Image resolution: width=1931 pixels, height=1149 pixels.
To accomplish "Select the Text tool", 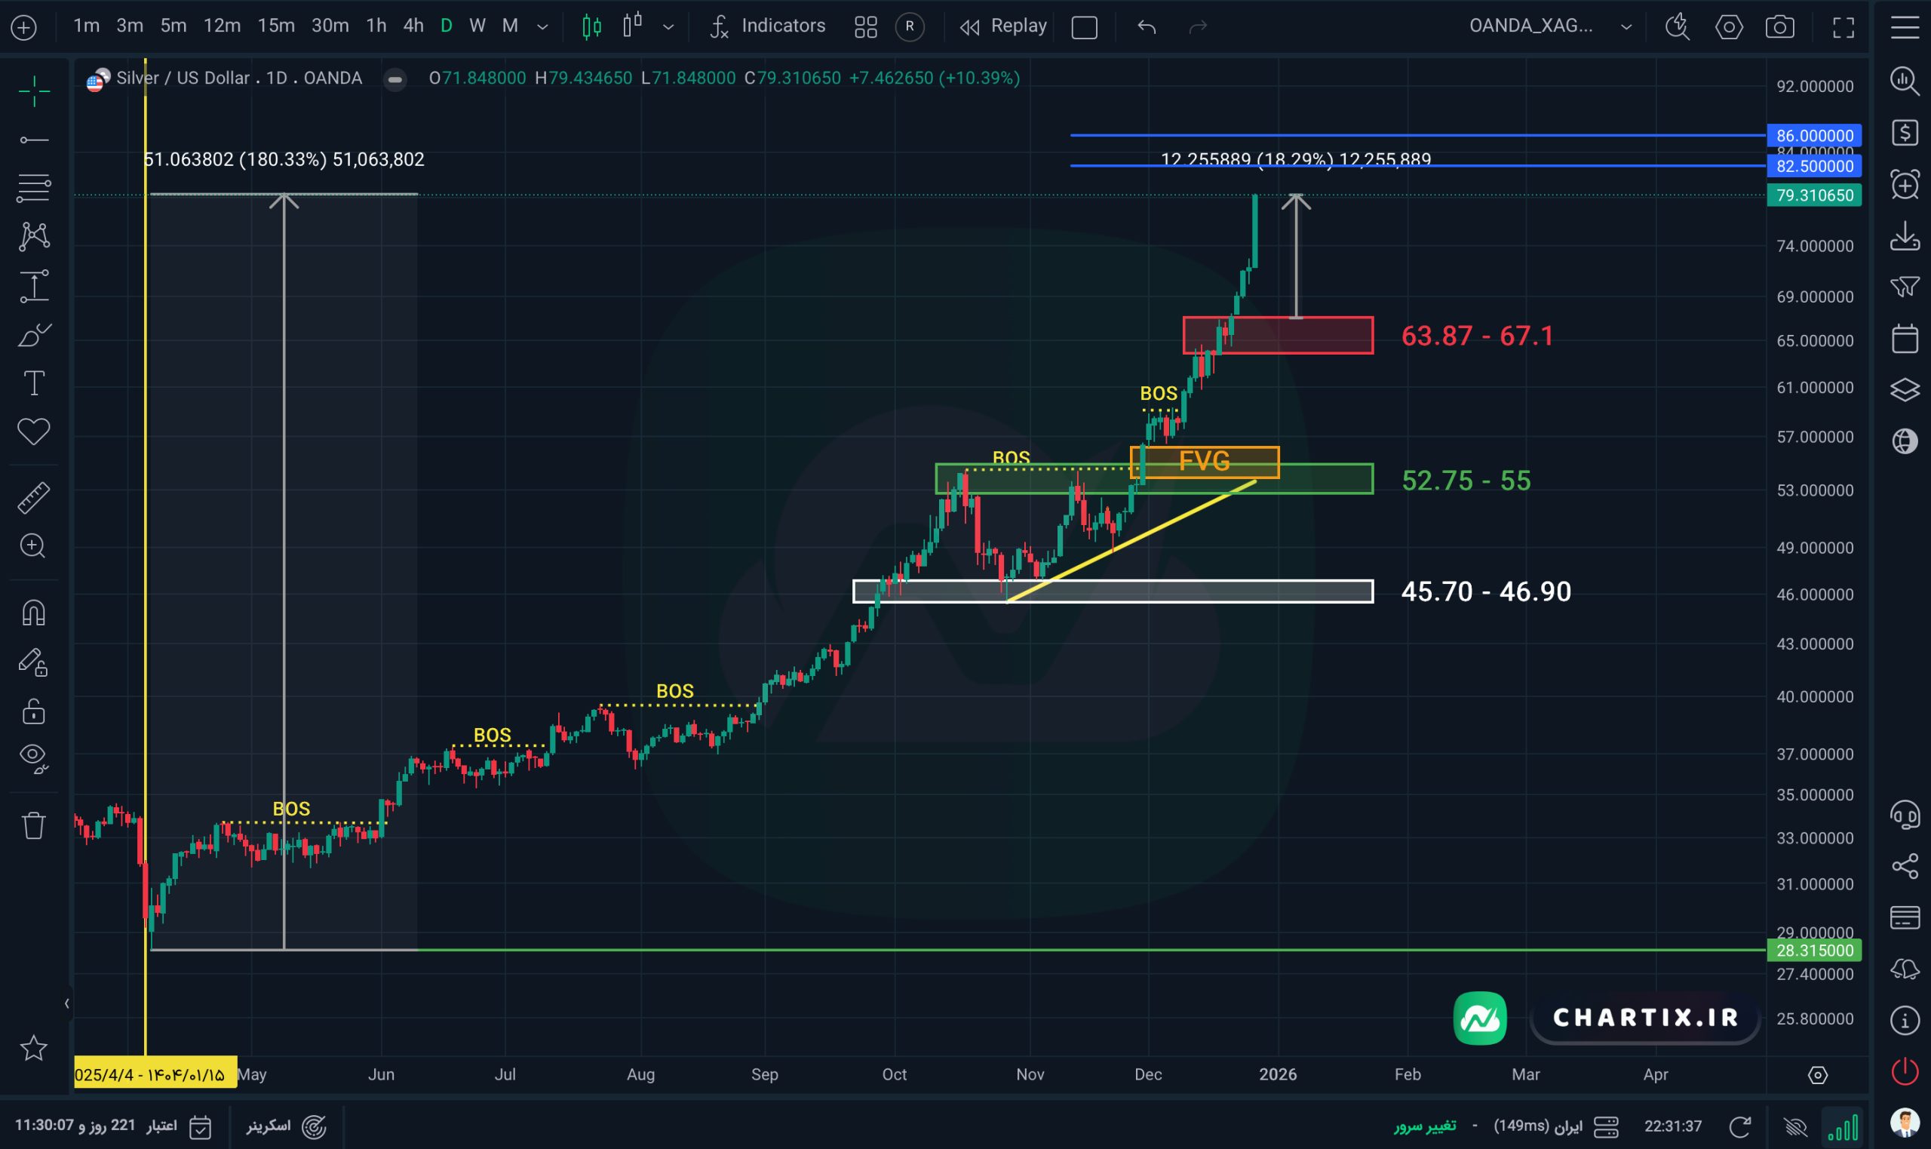I will click(33, 383).
